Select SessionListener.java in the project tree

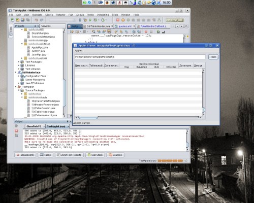(43, 37)
